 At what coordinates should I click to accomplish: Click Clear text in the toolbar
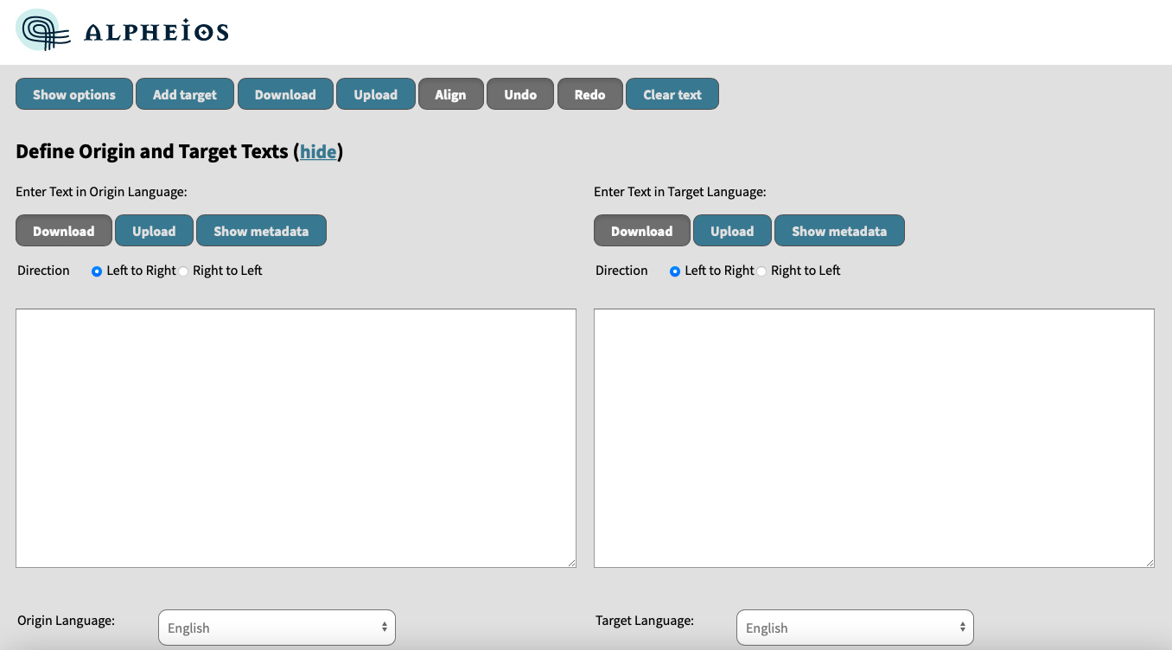coord(672,94)
